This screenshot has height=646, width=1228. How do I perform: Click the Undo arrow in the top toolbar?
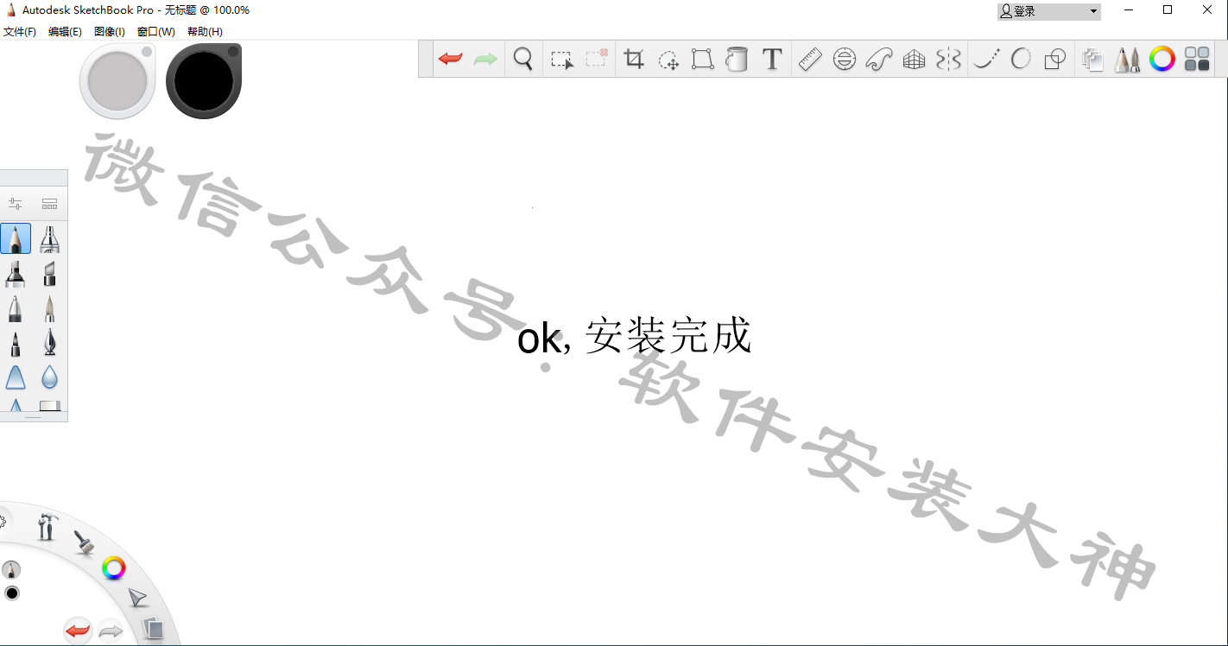[450, 59]
